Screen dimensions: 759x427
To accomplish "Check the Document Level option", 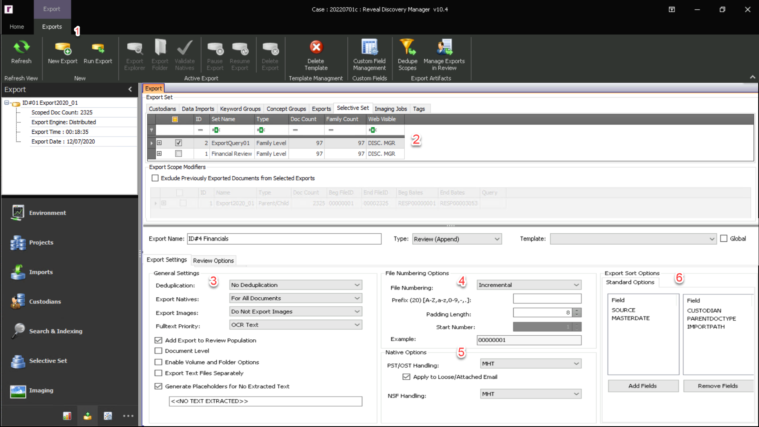I will point(158,350).
